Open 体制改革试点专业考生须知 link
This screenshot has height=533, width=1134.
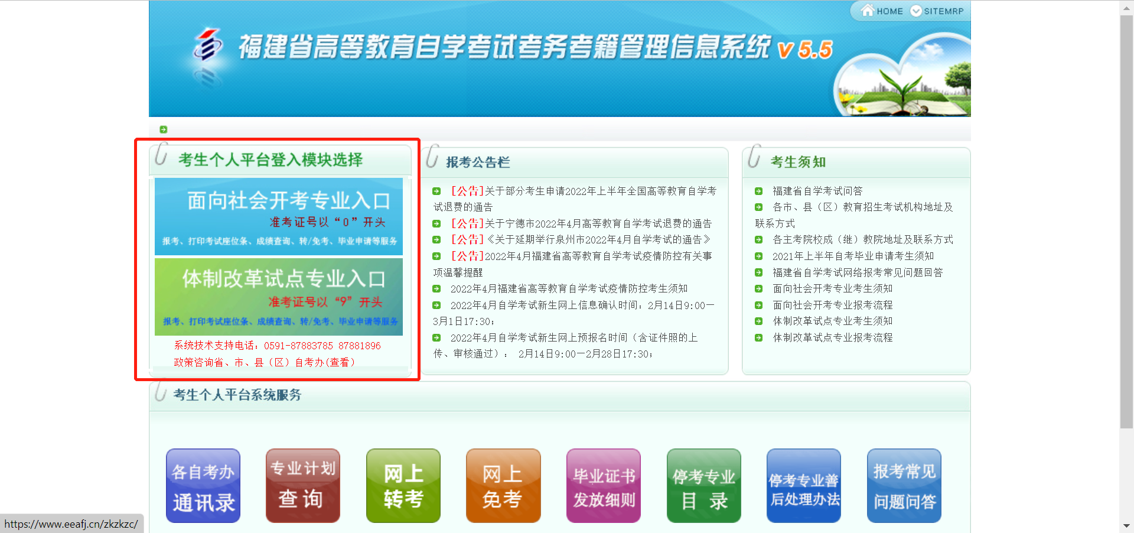pyautogui.click(x=833, y=321)
